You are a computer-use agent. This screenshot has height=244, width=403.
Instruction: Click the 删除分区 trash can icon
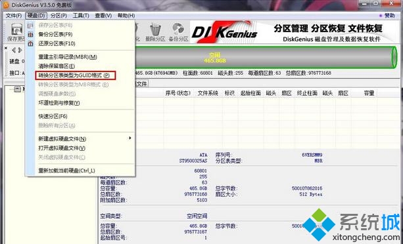coord(155,30)
